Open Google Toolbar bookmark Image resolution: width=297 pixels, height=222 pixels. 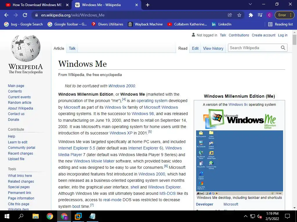(67, 24)
